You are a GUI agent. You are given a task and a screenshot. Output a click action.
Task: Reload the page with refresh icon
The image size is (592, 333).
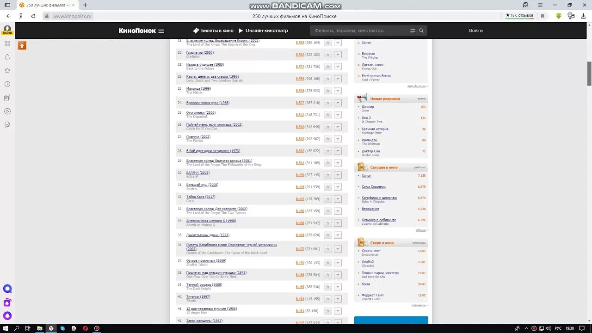[33, 16]
